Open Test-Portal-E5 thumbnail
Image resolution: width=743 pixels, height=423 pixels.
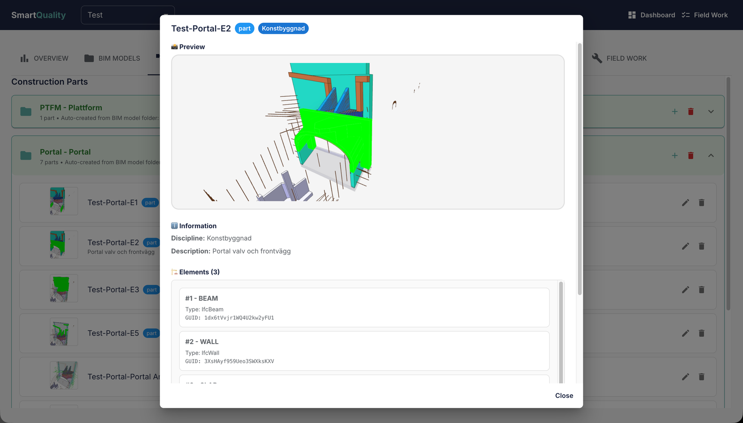64,332
